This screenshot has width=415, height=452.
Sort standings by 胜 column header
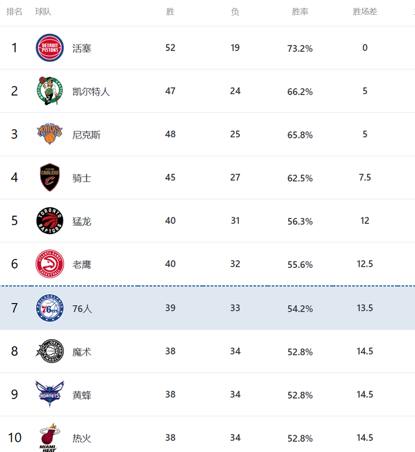[x=170, y=12]
